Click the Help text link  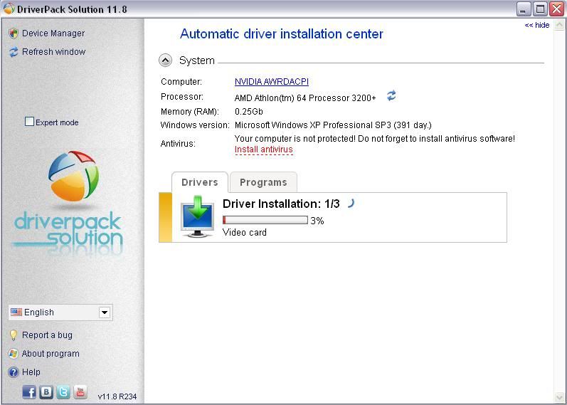[x=31, y=372]
